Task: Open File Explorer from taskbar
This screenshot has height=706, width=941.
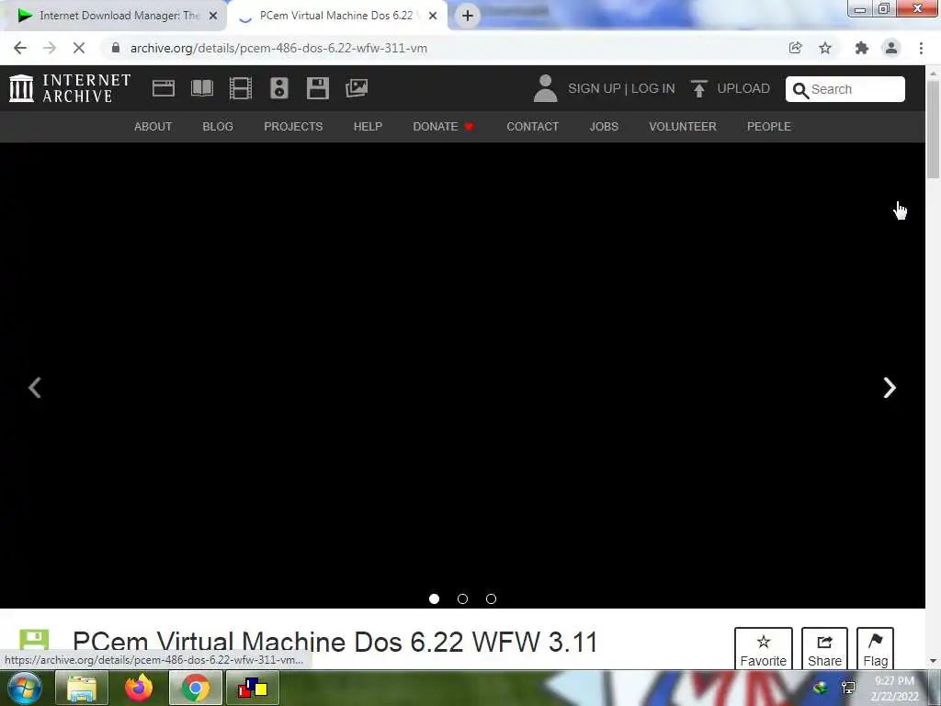Action: 82,688
